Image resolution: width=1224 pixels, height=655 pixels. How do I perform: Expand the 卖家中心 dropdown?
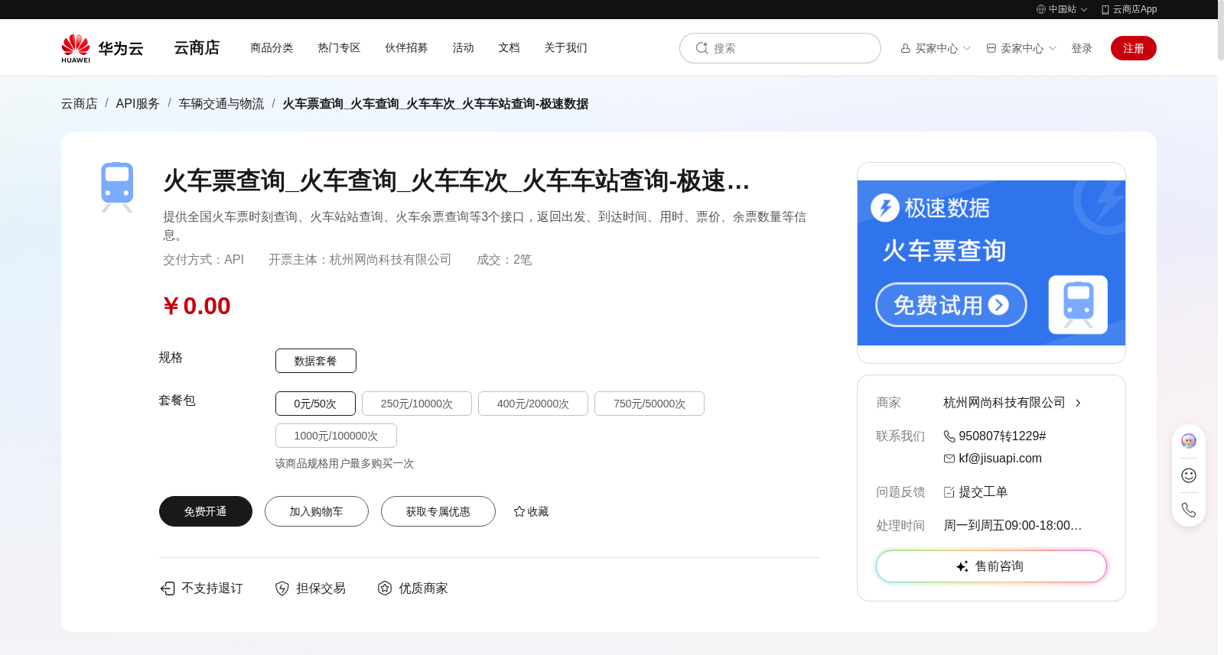[x=1053, y=48]
